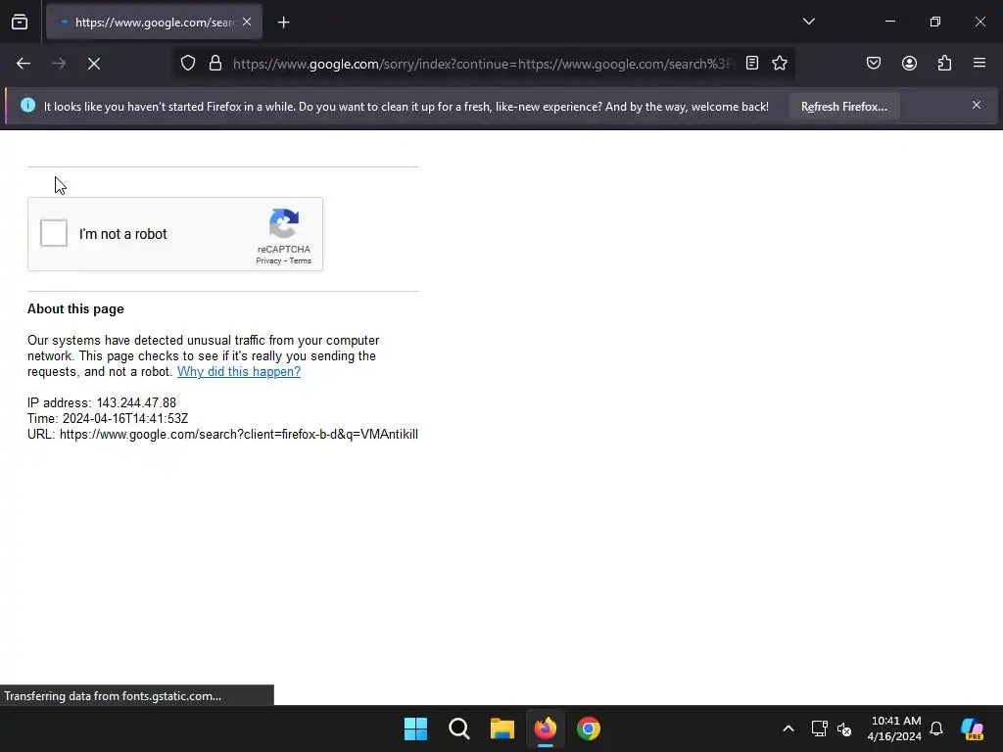Click the URL line with VMAntikill
This screenshot has height=752, width=1003.
[222, 435]
